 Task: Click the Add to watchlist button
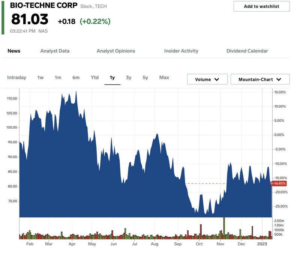[261, 6]
